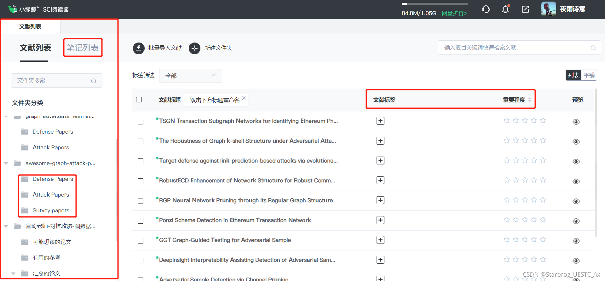Screen dimensions: 605x281
Task: Click the user avatar picture
Action: pos(549,9)
